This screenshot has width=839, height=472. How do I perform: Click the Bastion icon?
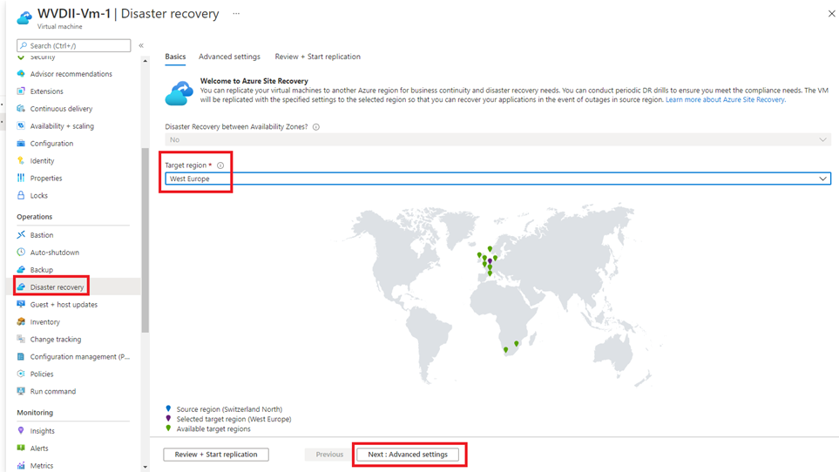point(21,234)
